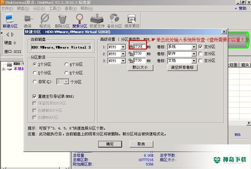Toggle lock icon for partition 1 size
This screenshot has width=251, height=169.
coord(131,47)
